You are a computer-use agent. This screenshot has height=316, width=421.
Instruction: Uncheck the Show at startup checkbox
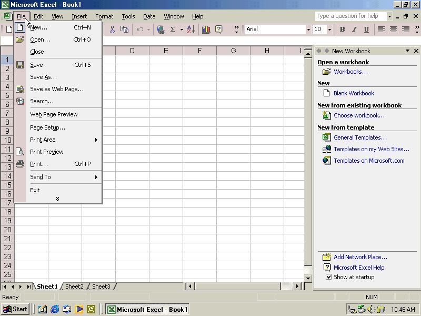(328, 277)
